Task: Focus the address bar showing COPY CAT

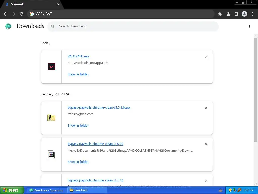Action: pyautogui.click(x=121, y=14)
